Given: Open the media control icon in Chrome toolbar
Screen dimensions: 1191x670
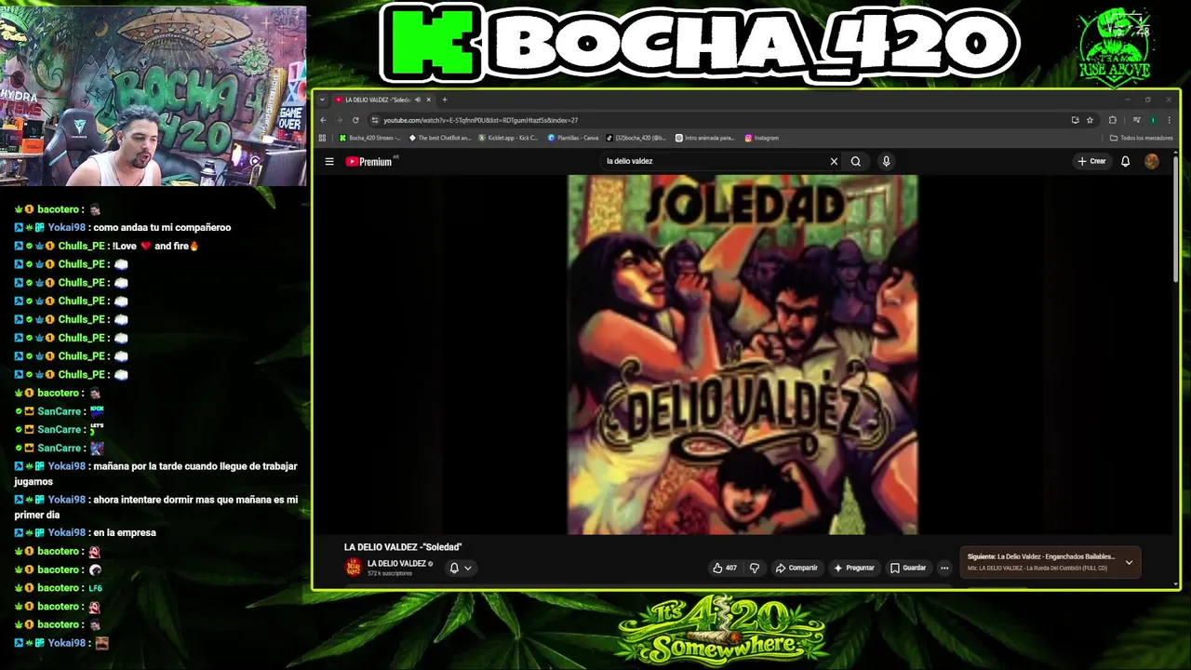Looking at the screenshot, I should (1136, 120).
